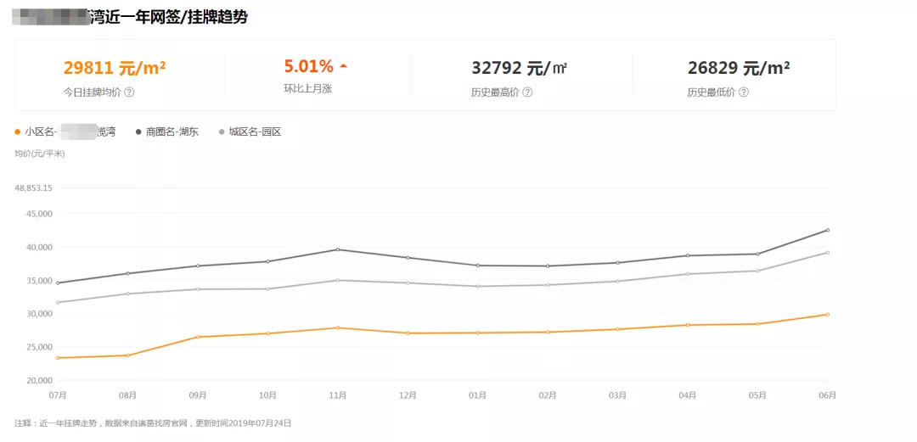
Task: Click light gray line point at 06月
Action: (x=827, y=252)
